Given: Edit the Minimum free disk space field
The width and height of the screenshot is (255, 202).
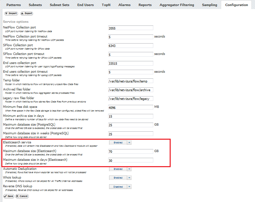Looking at the screenshot, I should tap(131, 108).
